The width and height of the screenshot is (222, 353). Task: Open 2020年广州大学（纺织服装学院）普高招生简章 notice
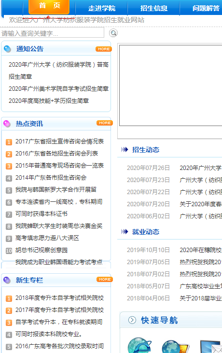click(58, 71)
